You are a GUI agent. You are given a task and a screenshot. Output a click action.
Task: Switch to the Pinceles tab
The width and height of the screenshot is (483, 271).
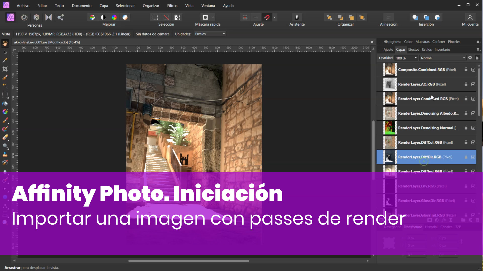454,42
